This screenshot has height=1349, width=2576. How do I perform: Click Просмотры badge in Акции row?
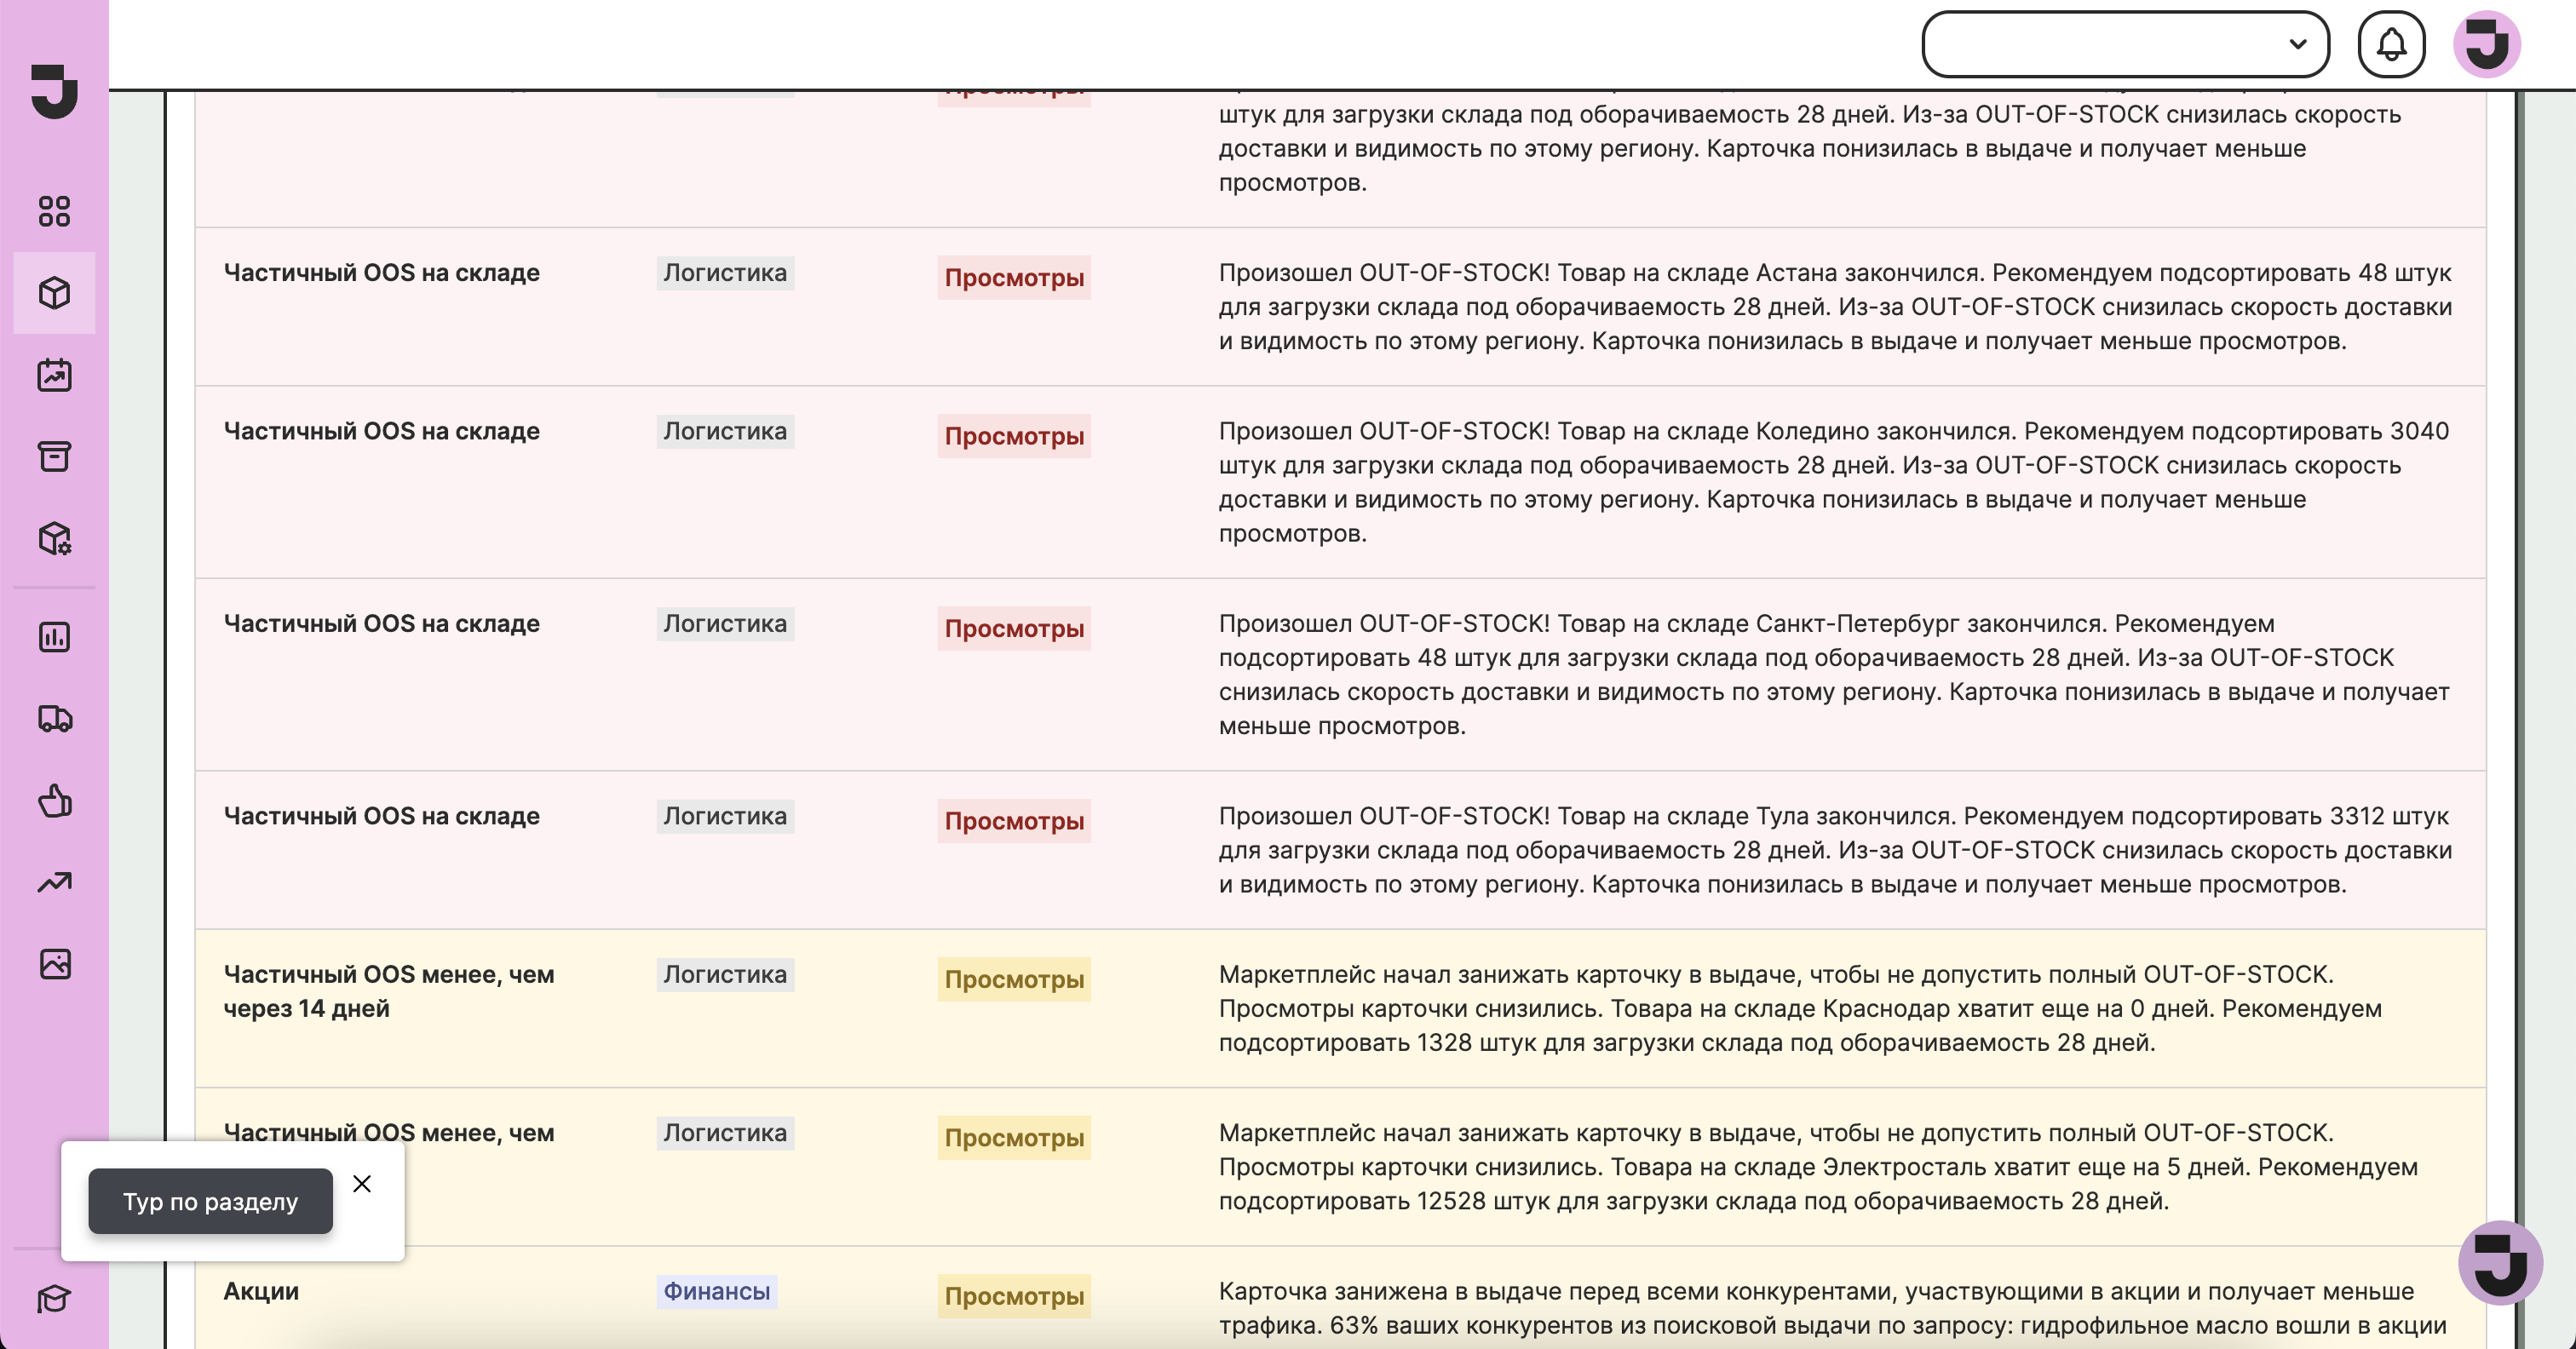click(x=1014, y=1296)
